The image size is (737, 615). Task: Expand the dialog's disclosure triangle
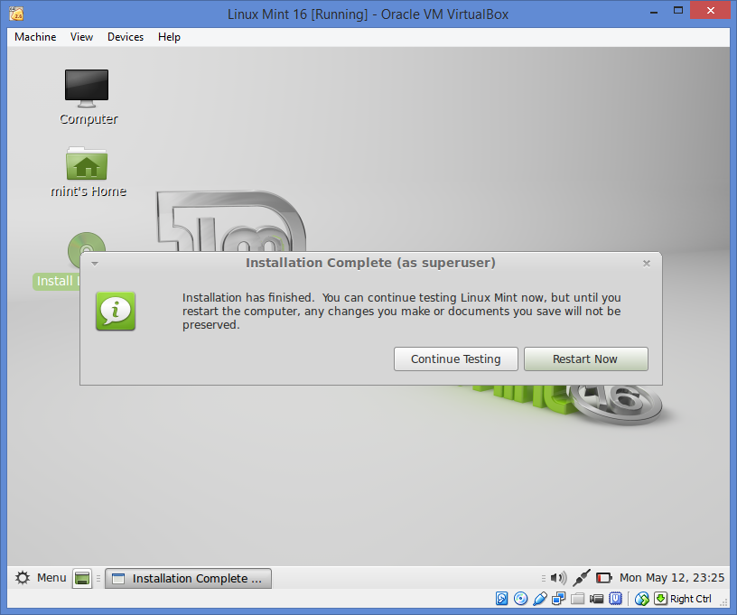(x=94, y=262)
